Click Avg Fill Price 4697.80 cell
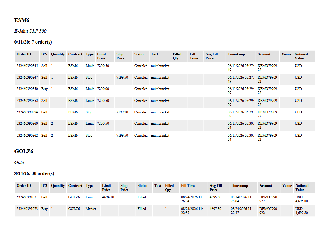The height and width of the screenshot is (229, 327). [x=215, y=209]
